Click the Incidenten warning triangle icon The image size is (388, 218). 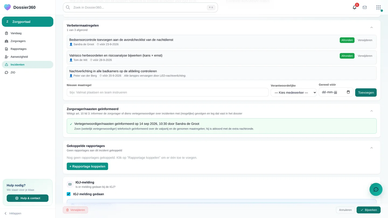click(6, 65)
